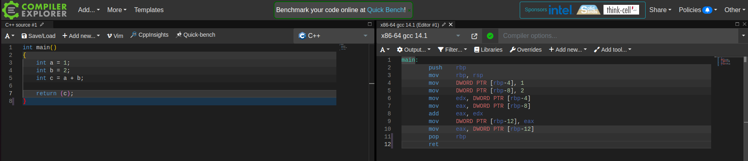Click the think-cell sponsor logo
Viewport: 748px width, 161px height.
621,10
